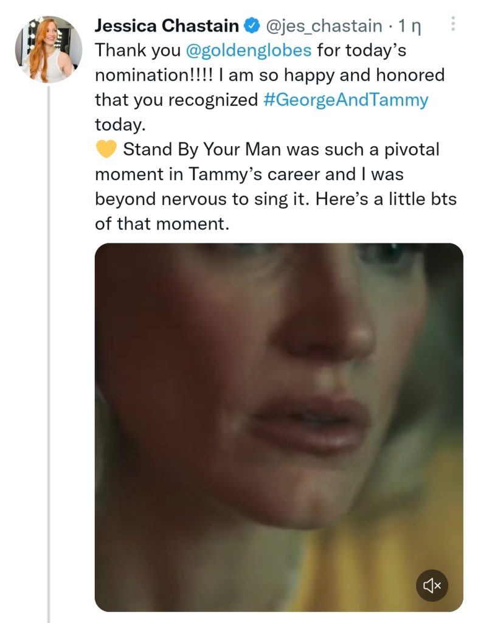478x623 pixels.
Task: Click the "1 η" tweet timestamp
Action: coord(410,26)
